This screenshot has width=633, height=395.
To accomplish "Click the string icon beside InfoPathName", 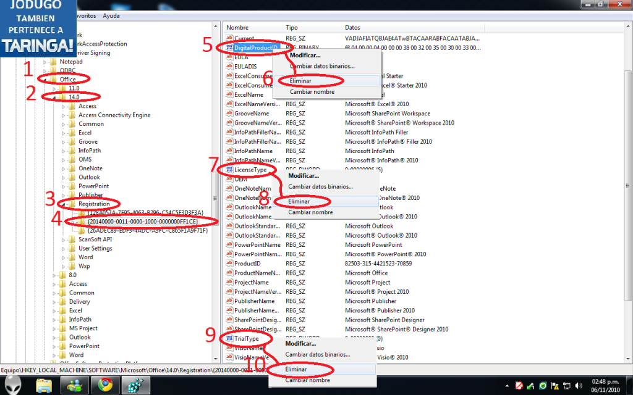I will pyautogui.click(x=229, y=151).
